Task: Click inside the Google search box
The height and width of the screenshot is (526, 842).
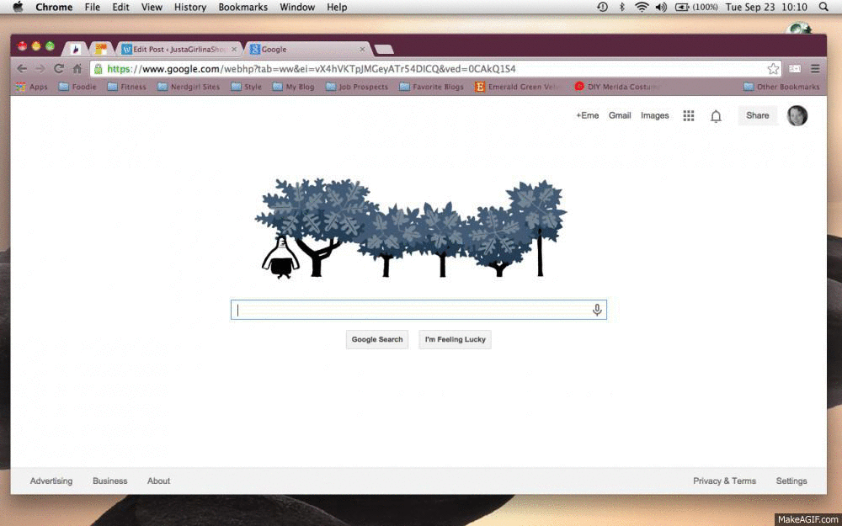Action: click(413, 310)
